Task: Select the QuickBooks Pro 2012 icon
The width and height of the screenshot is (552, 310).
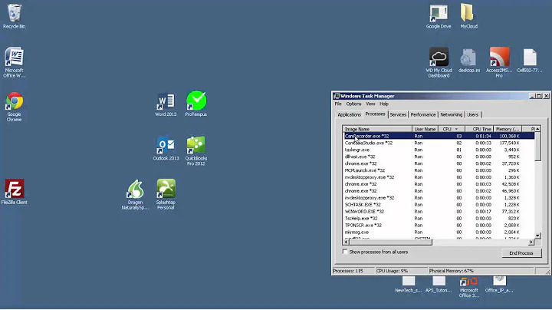Action: tap(196, 150)
